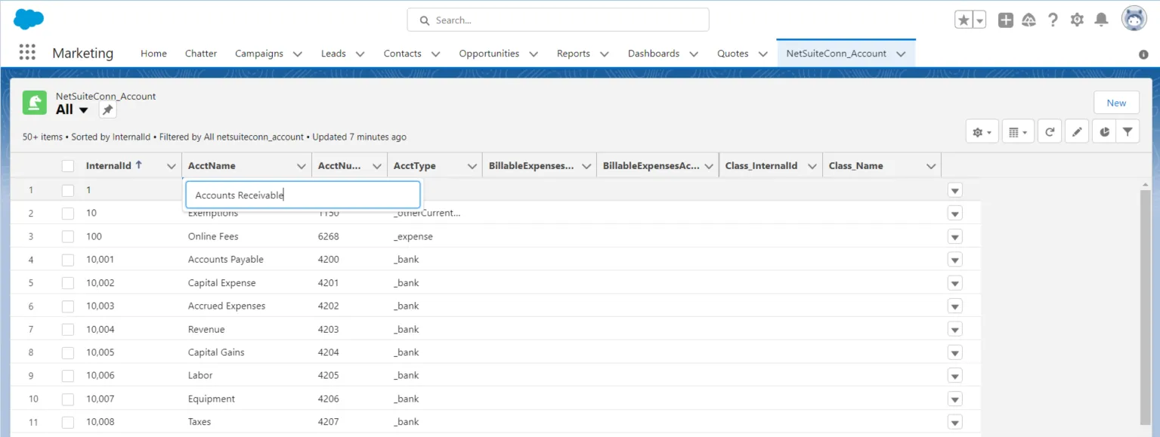Open the filter panel icon
Screen dimensions: 1160x437
1128,131
